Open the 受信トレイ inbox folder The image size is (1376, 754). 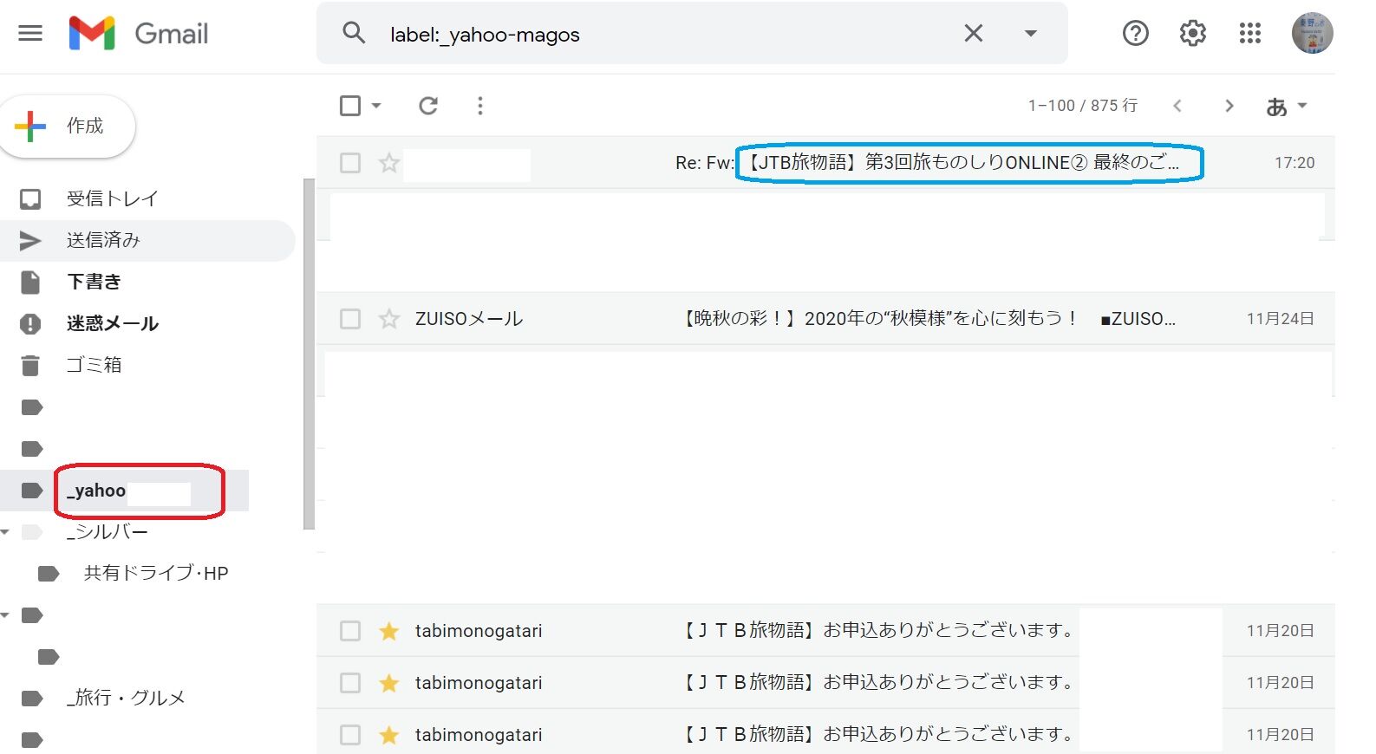(113, 198)
